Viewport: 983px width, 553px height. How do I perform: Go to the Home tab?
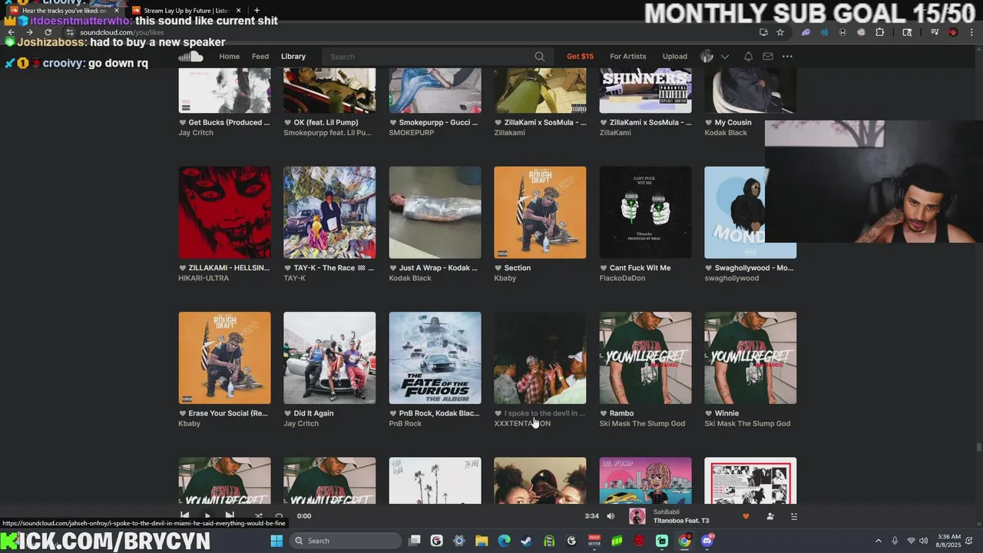229,56
